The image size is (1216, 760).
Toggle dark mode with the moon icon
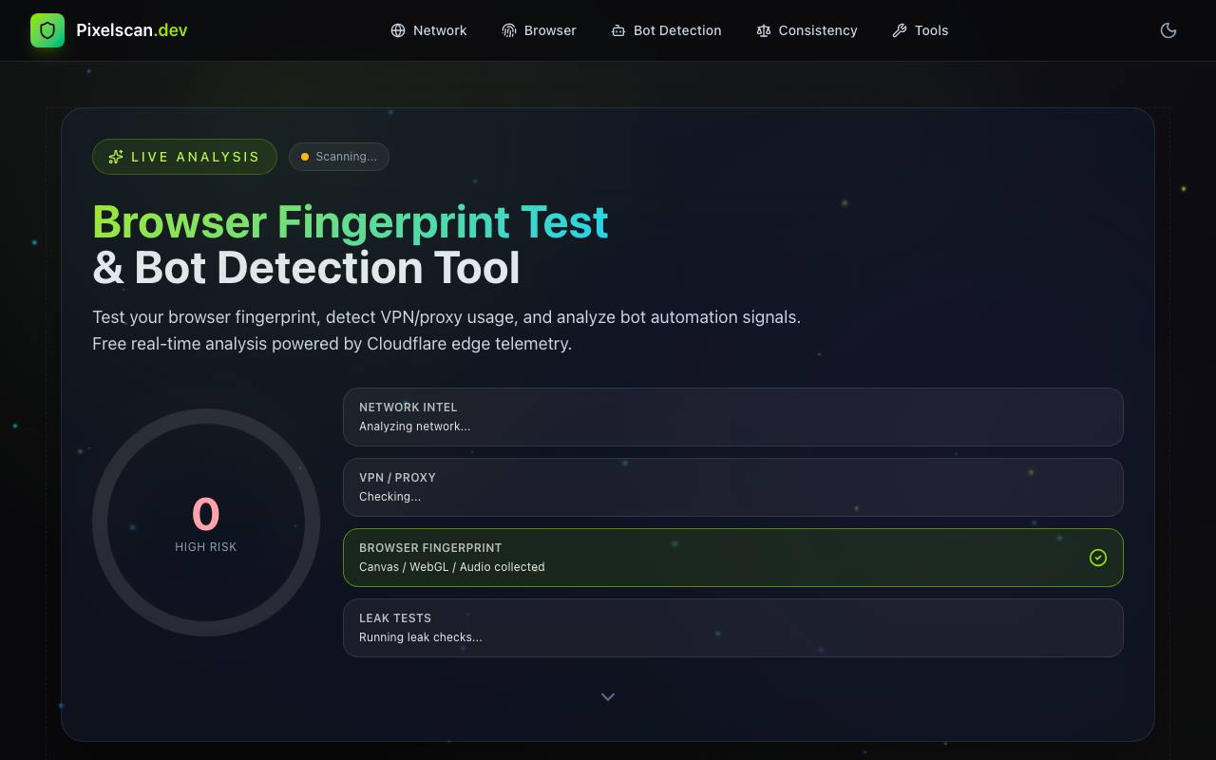click(1168, 30)
